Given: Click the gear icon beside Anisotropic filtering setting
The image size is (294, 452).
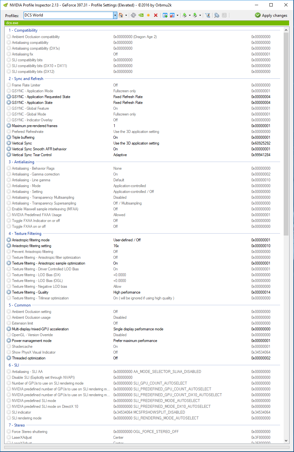Looking at the screenshot, I should [x=9, y=246].
